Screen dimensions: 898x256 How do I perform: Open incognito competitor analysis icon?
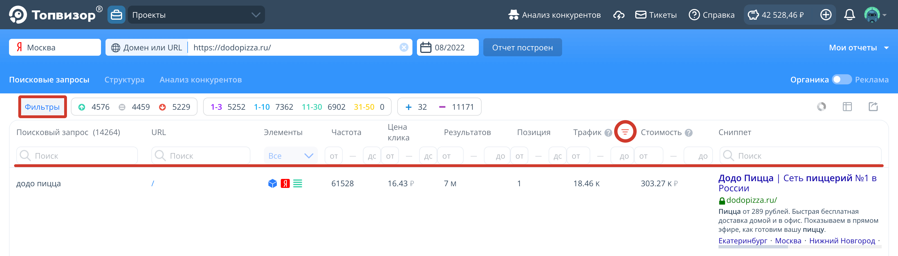click(514, 15)
